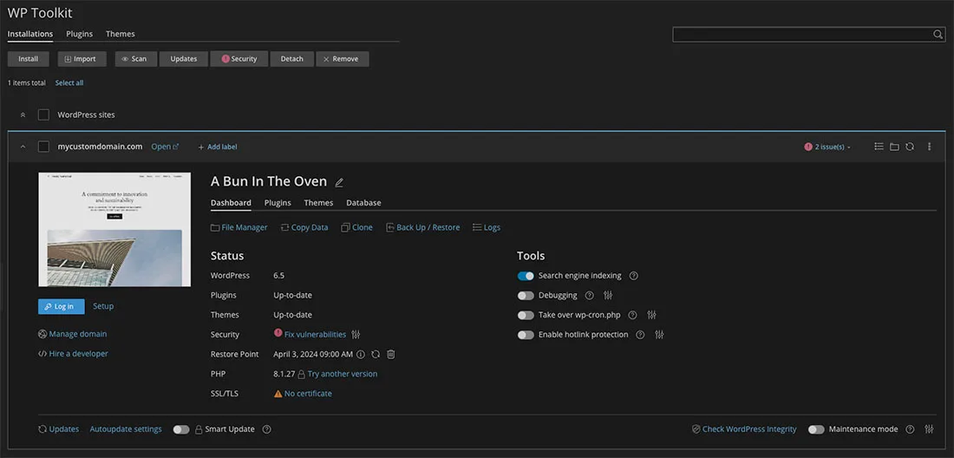954x458 pixels.
Task: Open hotlink protection settings sliders icon
Action: (x=659, y=335)
